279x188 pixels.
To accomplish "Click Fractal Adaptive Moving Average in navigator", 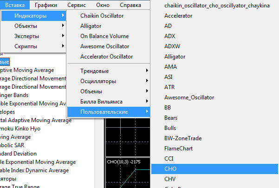I will pos(36,120).
